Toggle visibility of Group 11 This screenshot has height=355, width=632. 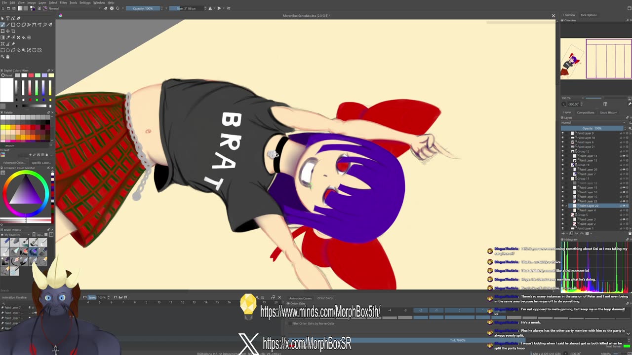tap(562, 178)
